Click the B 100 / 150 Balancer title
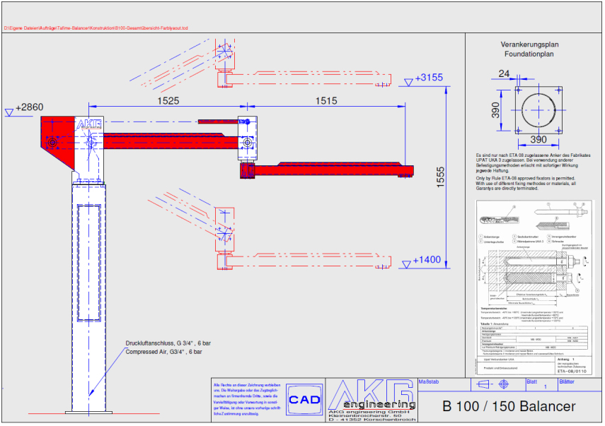This screenshot has height=426, width=605. click(509, 406)
